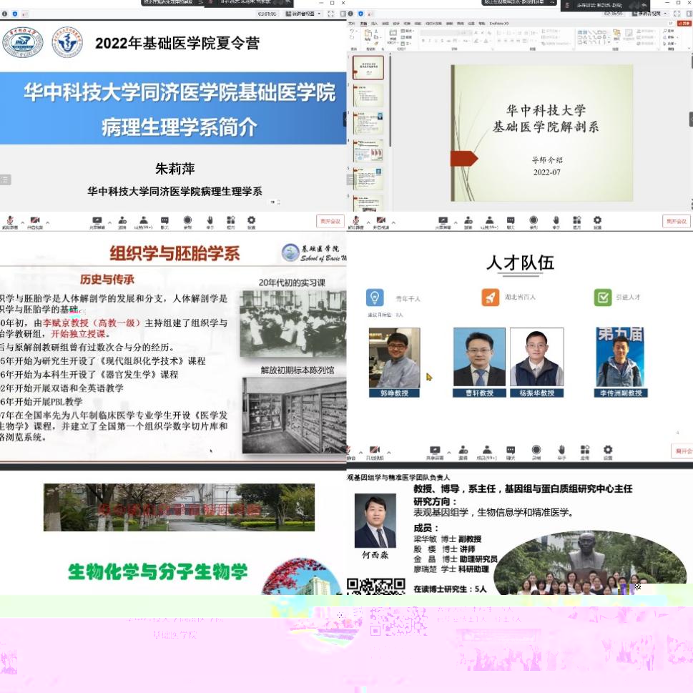Open audio options arrow in pathophysiology meeting window

pos(22,222)
